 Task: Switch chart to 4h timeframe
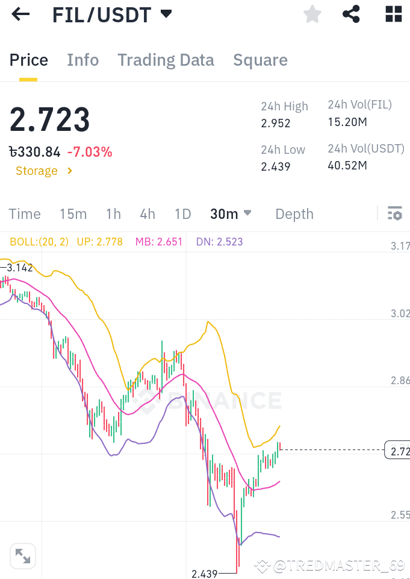click(148, 214)
